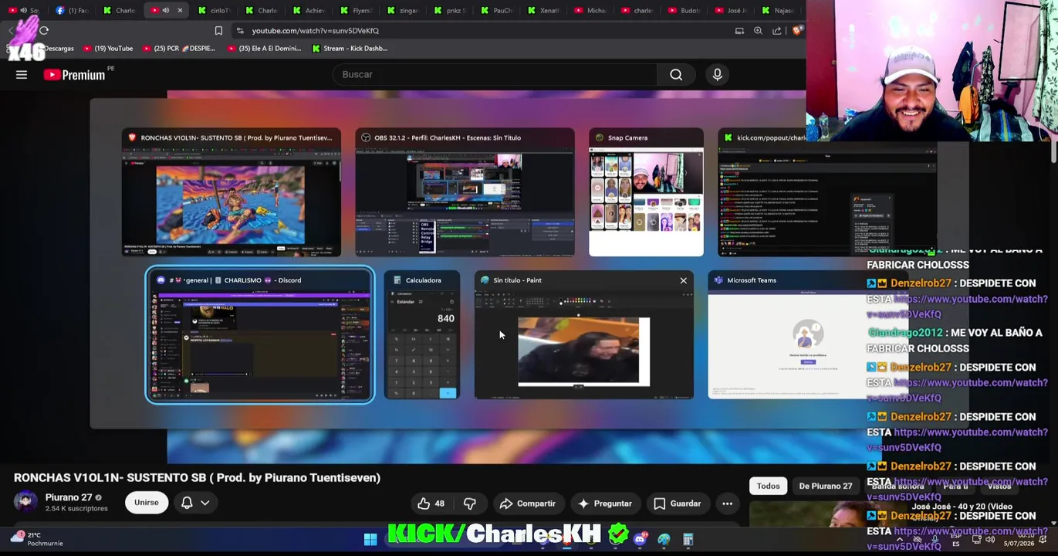Switch to the Calculadora window thumbnail
1058x556 pixels.
click(422, 335)
